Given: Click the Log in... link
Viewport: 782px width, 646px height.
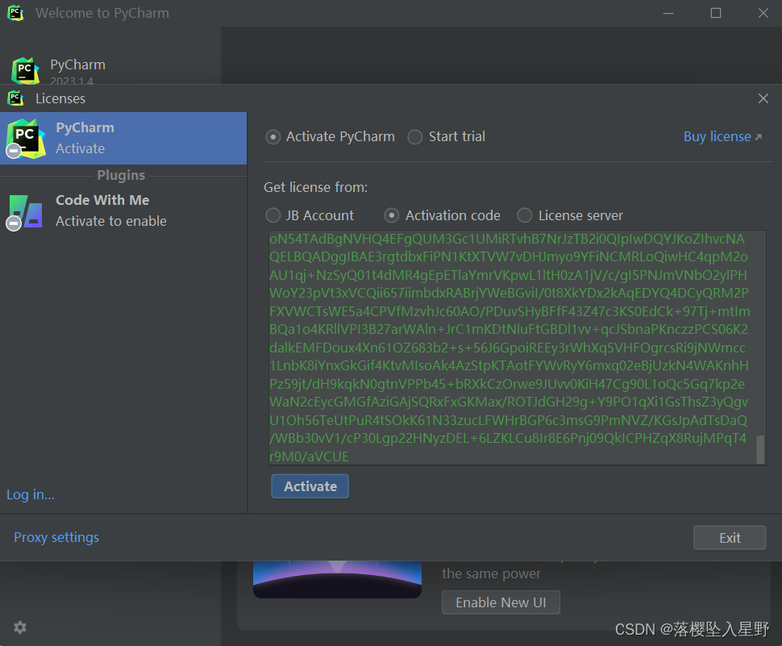Looking at the screenshot, I should coord(31,495).
